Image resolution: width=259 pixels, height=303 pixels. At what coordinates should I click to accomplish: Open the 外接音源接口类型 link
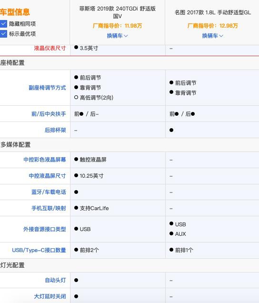[x=45, y=229]
